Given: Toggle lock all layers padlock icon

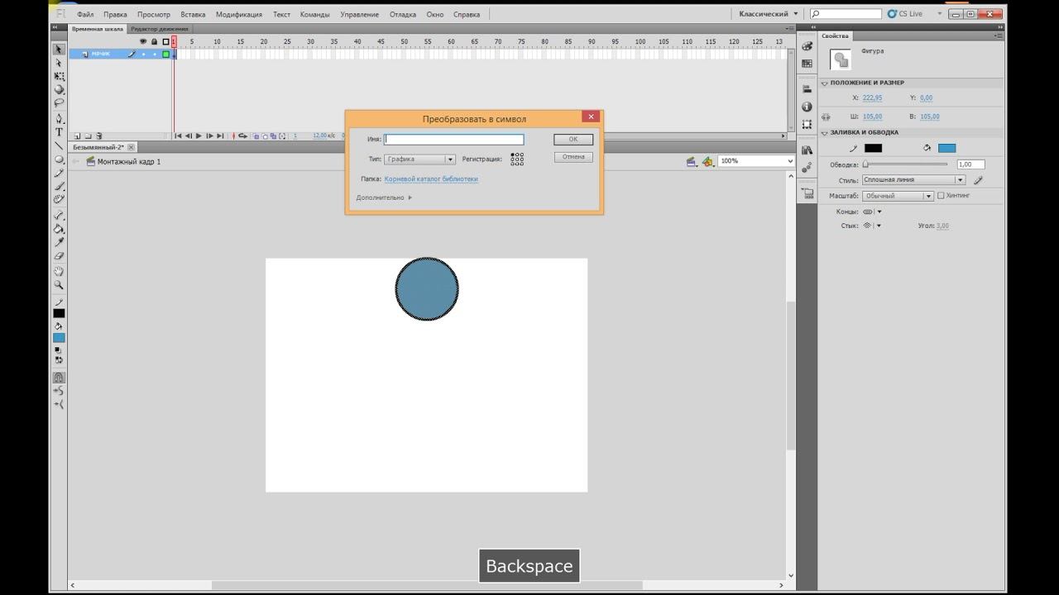Looking at the screenshot, I should click(154, 41).
